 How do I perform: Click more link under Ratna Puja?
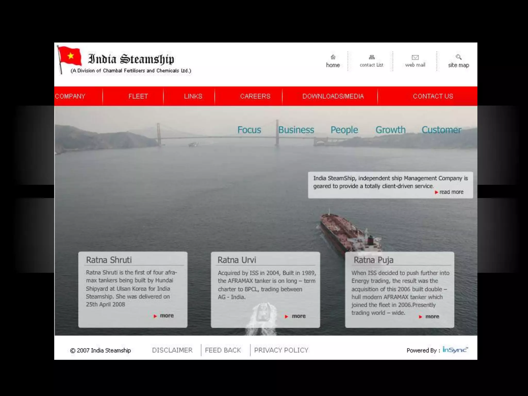pyautogui.click(x=432, y=317)
